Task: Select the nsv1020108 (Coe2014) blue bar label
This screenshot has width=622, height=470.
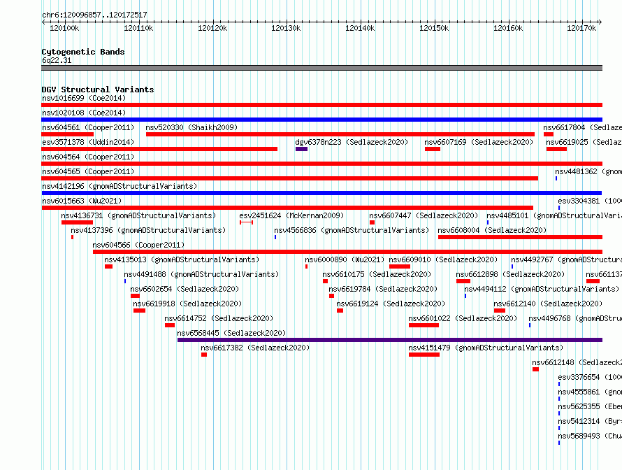Action: (x=84, y=113)
